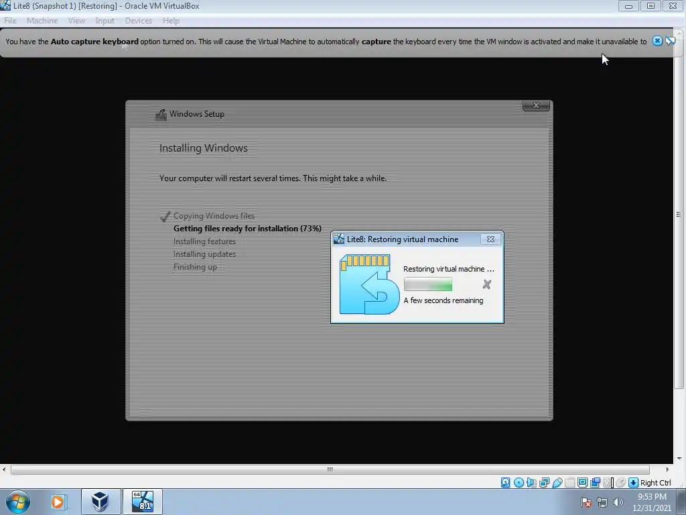686x515 pixels.
Task: Click 'A few seconds remaining' text
Action: pyautogui.click(x=443, y=300)
